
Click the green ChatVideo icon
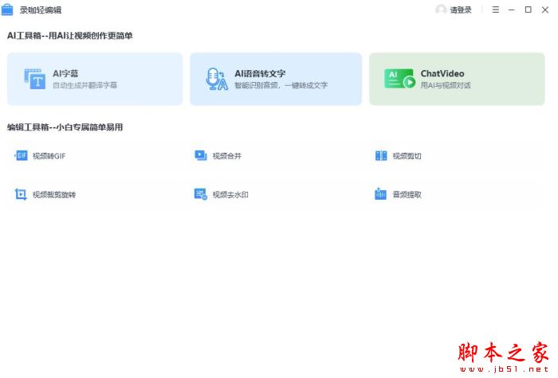tap(399, 79)
